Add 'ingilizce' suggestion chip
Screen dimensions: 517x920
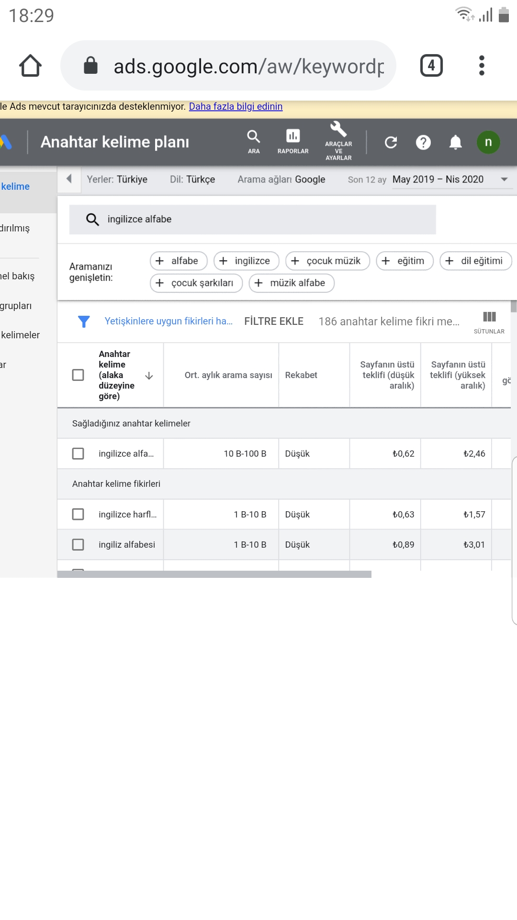(247, 261)
